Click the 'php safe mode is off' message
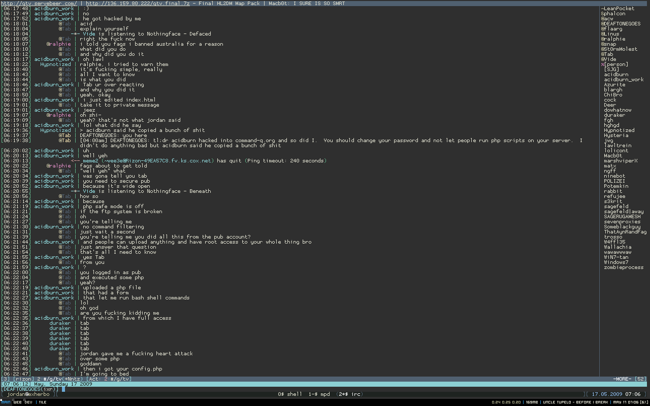Image resolution: width=650 pixels, height=406 pixels. (113, 207)
